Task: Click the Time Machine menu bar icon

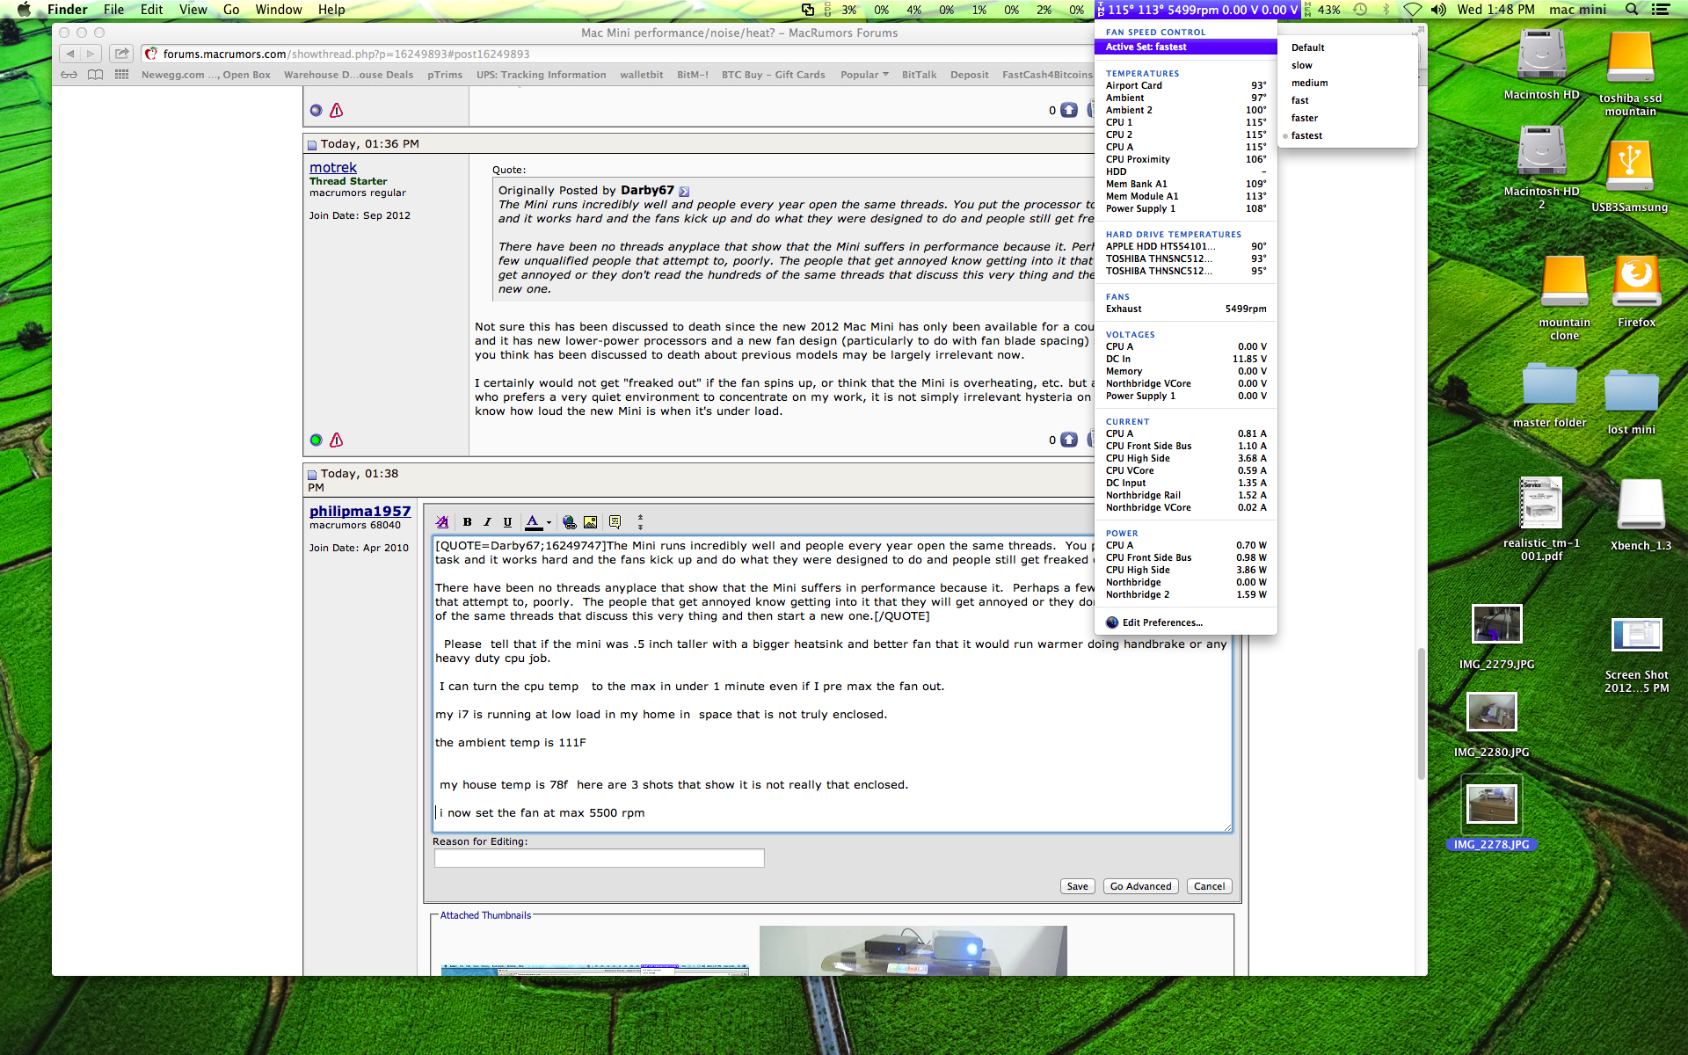Action: (x=1360, y=10)
